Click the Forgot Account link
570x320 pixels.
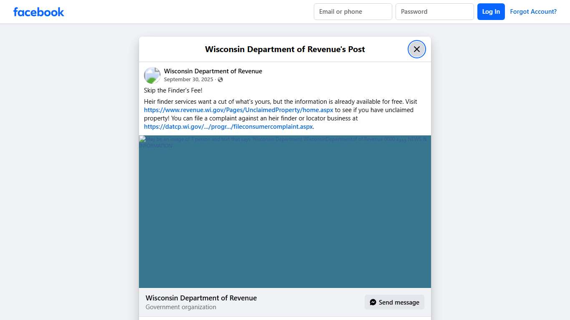pyautogui.click(x=533, y=11)
